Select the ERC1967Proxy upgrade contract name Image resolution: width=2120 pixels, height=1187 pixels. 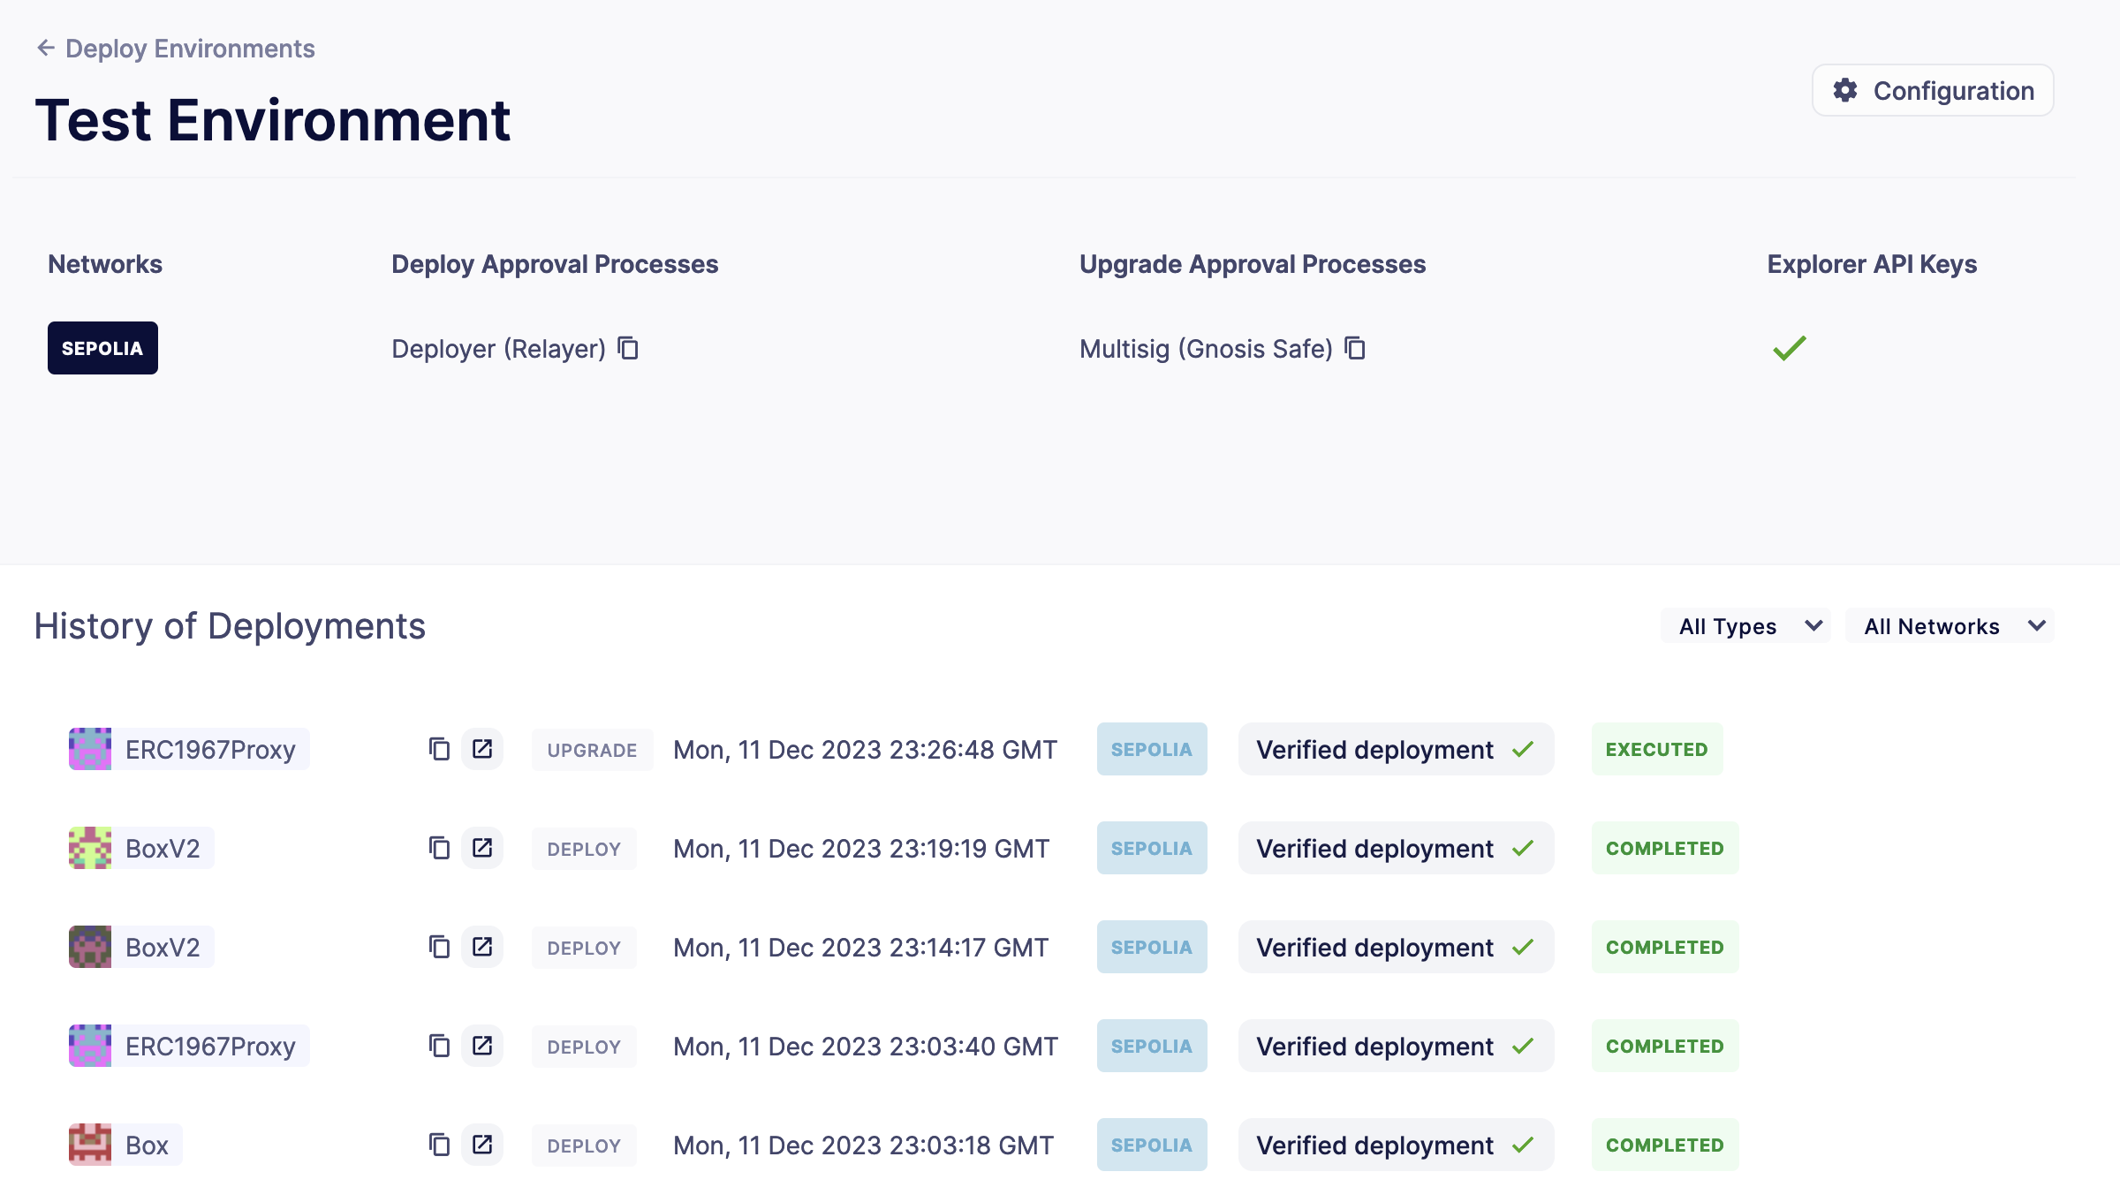click(210, 749)
